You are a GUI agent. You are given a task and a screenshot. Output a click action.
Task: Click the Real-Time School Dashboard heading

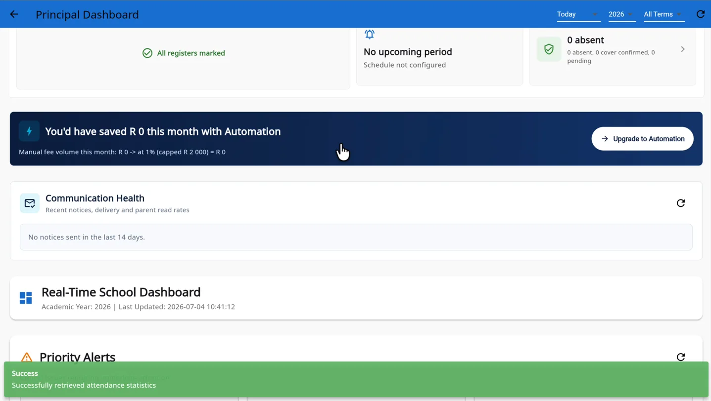coord(121,292)
